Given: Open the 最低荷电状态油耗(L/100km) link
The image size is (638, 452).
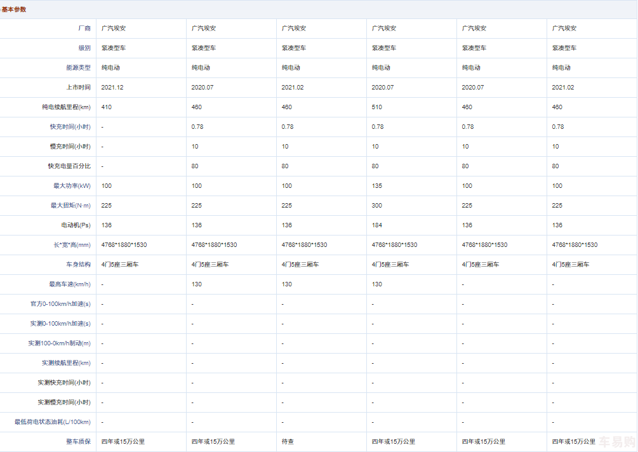Looking at the screenshot, I should (53, 422).
